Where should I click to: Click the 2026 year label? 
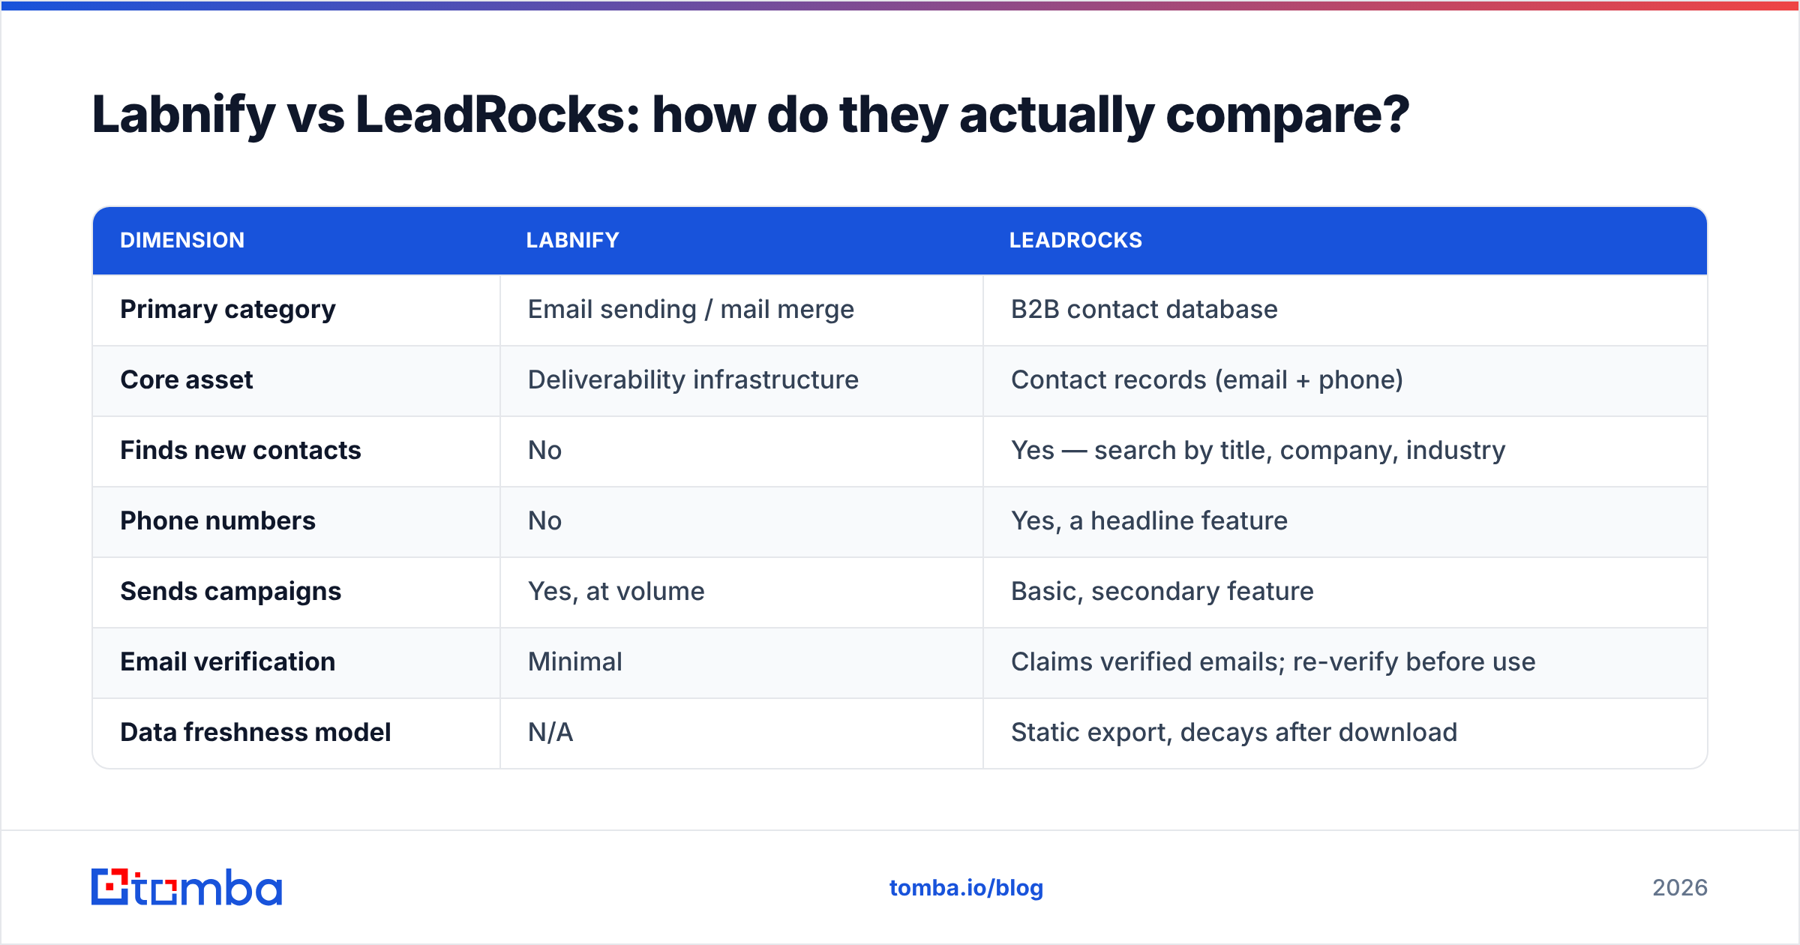tap(1680, 888)
